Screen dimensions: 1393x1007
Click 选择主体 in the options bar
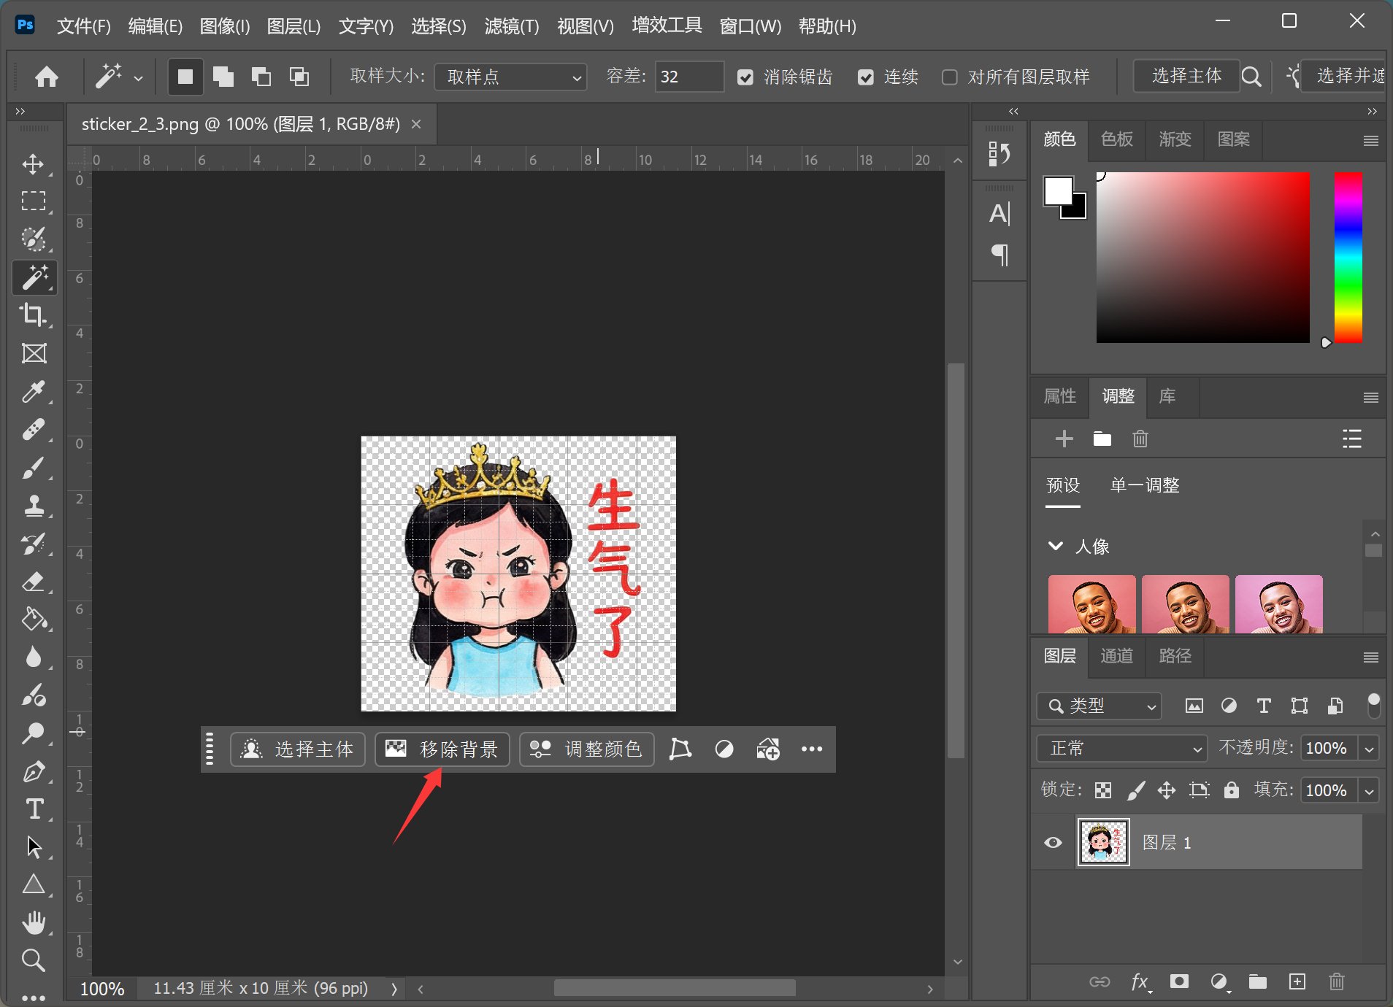pyautogui.click(x=1186, y=76)
